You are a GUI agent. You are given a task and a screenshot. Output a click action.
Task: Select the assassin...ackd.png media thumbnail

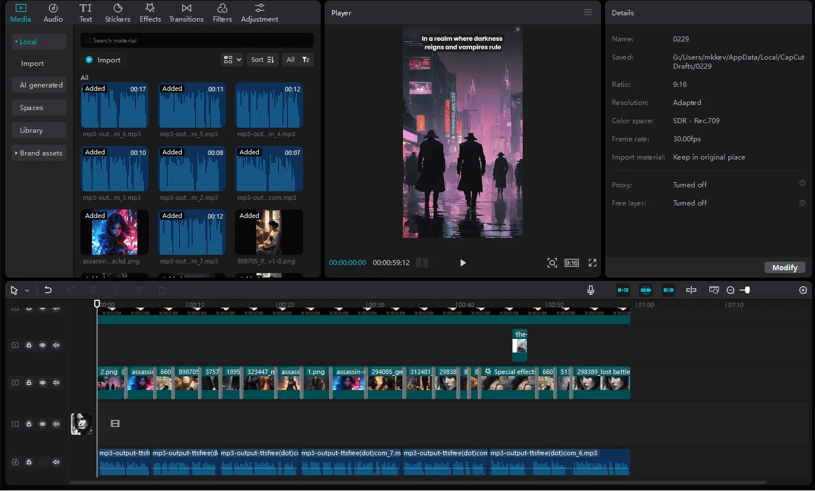coord(115,232)
